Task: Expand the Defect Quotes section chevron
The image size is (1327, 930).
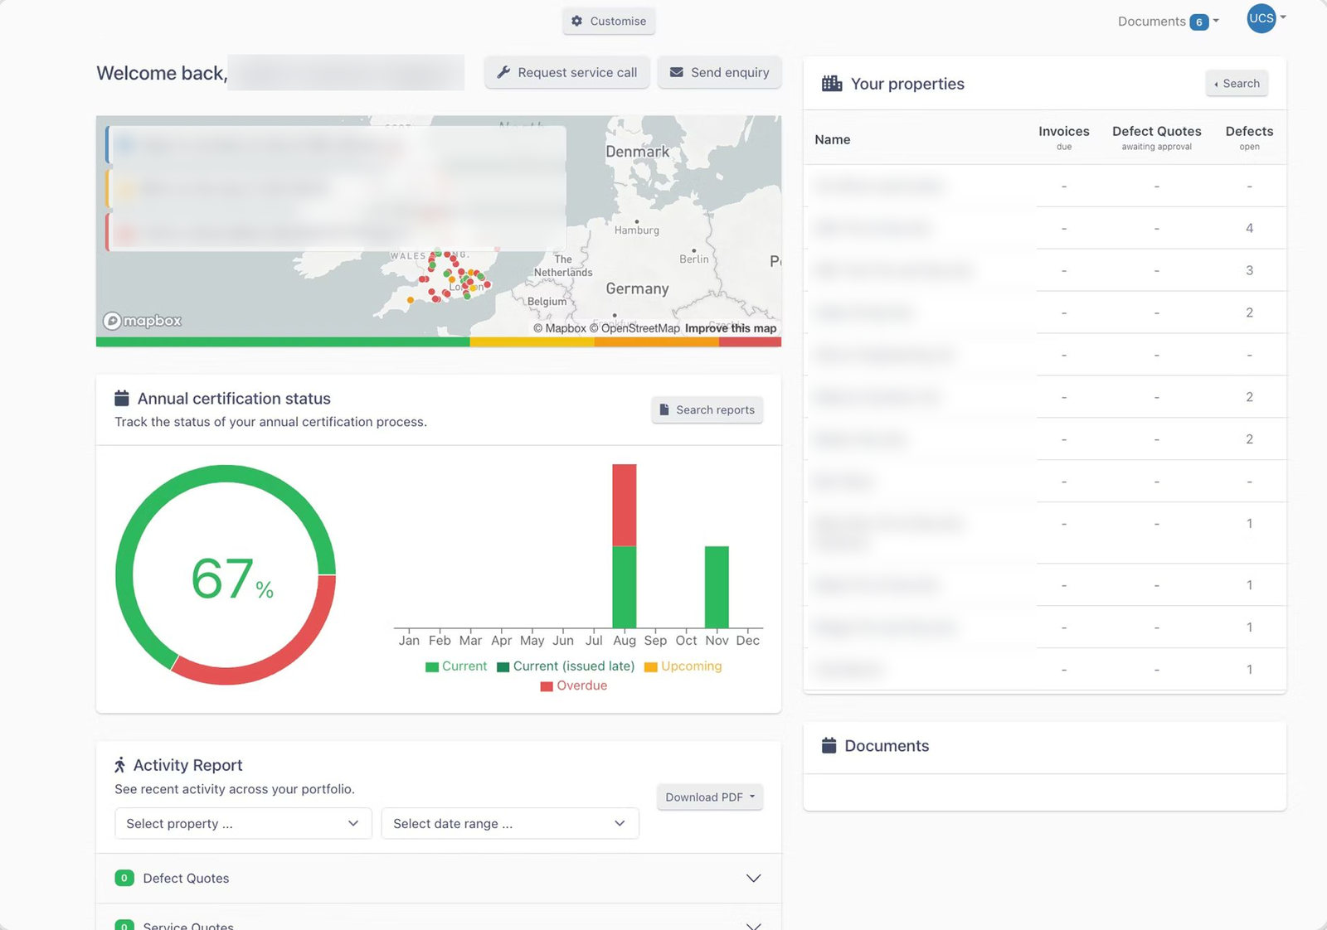Action: [x=753, y=879]
